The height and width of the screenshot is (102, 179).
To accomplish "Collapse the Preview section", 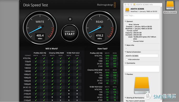I will (x=125, y=74).
